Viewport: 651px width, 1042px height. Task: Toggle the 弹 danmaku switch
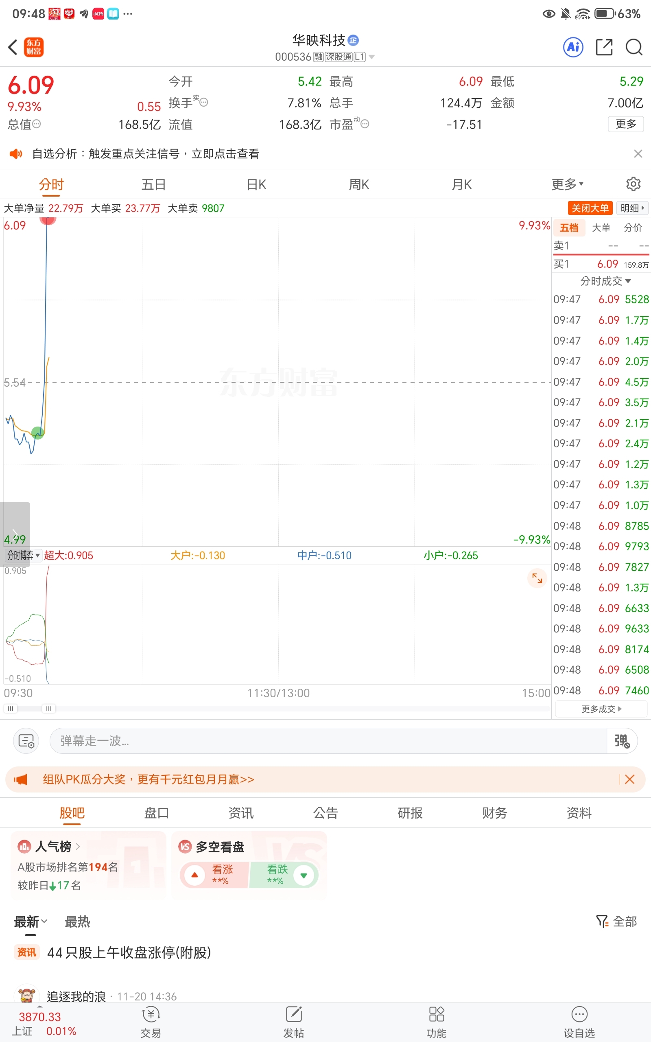point(622,741)
